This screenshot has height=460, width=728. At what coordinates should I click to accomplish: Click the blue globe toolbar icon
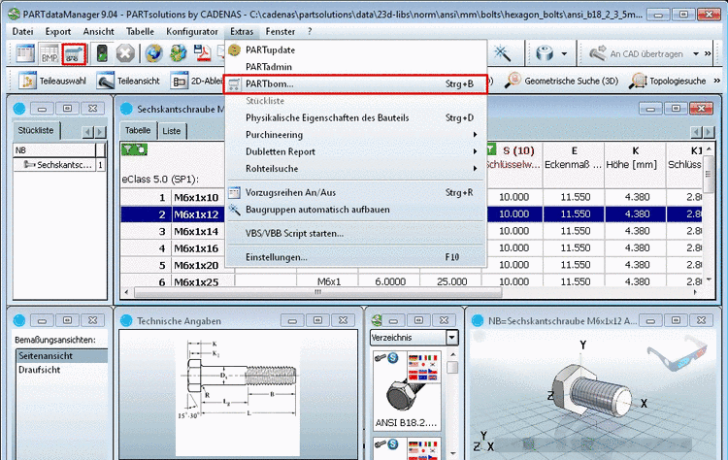[x=153, y=53]
